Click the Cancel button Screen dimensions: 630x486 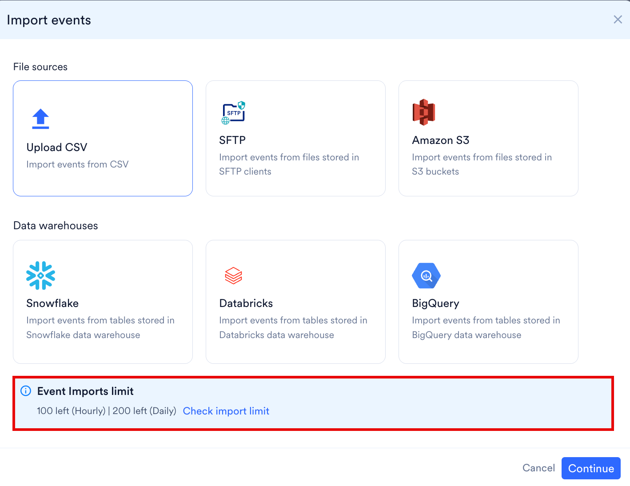(x=538, y=468)
